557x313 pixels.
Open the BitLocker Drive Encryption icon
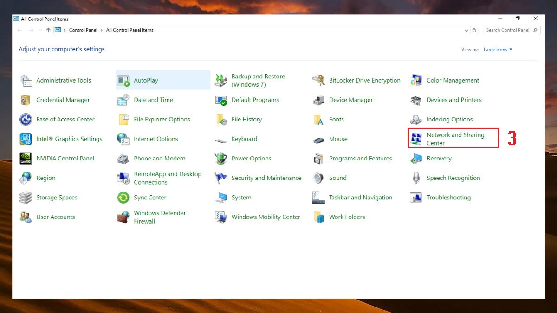click(318, 80)
